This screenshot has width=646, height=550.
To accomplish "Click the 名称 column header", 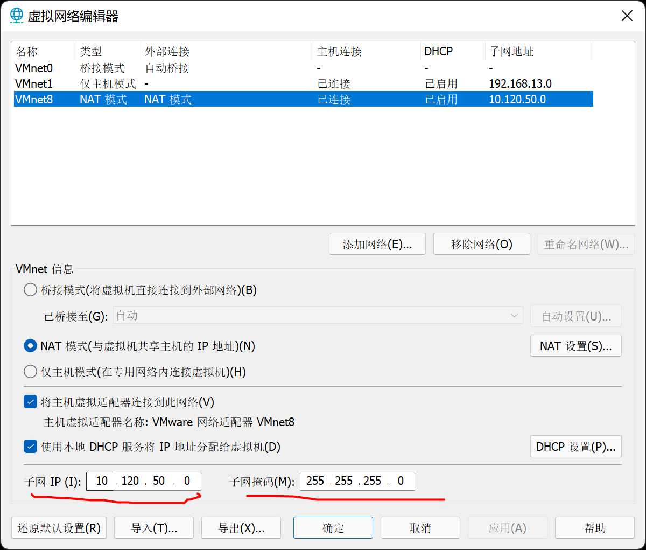I will tap(44, 52).
